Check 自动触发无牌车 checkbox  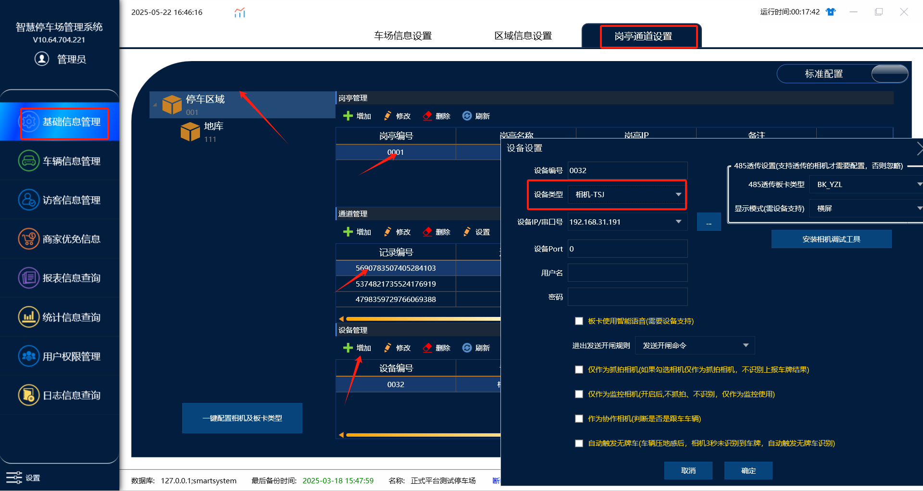tap(579, 443)
